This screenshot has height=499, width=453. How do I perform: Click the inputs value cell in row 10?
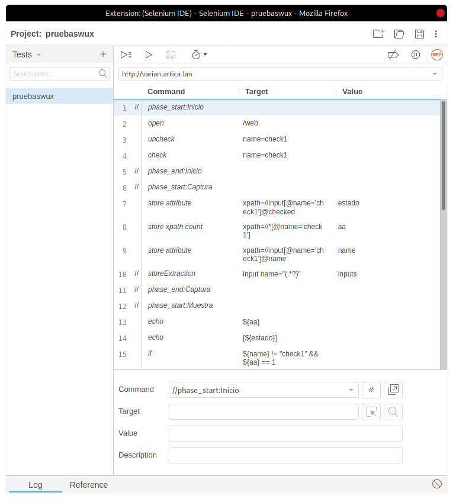pos(348,274)
